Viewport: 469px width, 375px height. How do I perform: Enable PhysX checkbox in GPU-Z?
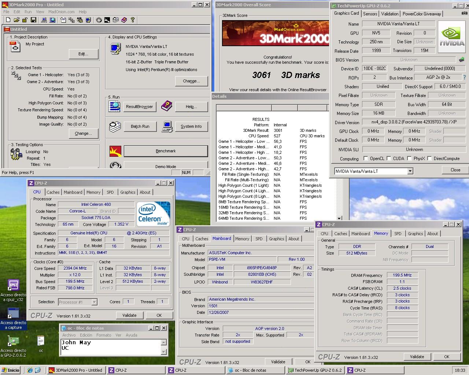409,159
